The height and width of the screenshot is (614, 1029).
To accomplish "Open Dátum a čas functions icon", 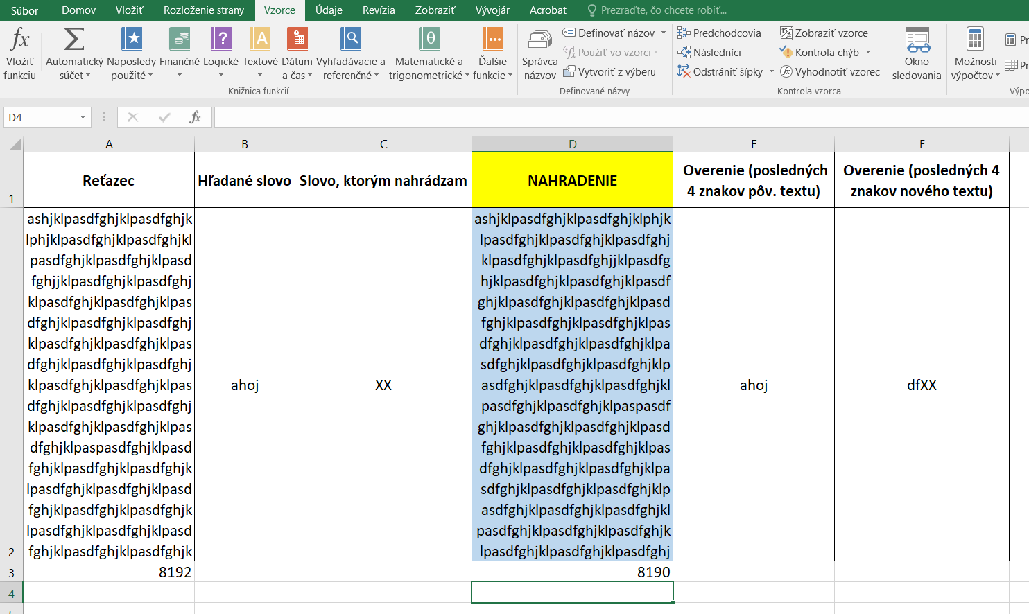I will (297, 40).
